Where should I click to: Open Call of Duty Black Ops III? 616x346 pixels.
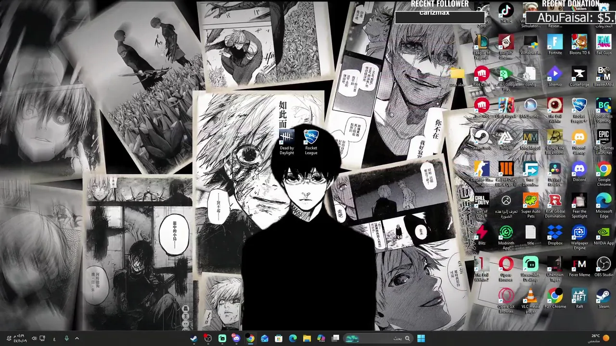(x=506, y=174)
